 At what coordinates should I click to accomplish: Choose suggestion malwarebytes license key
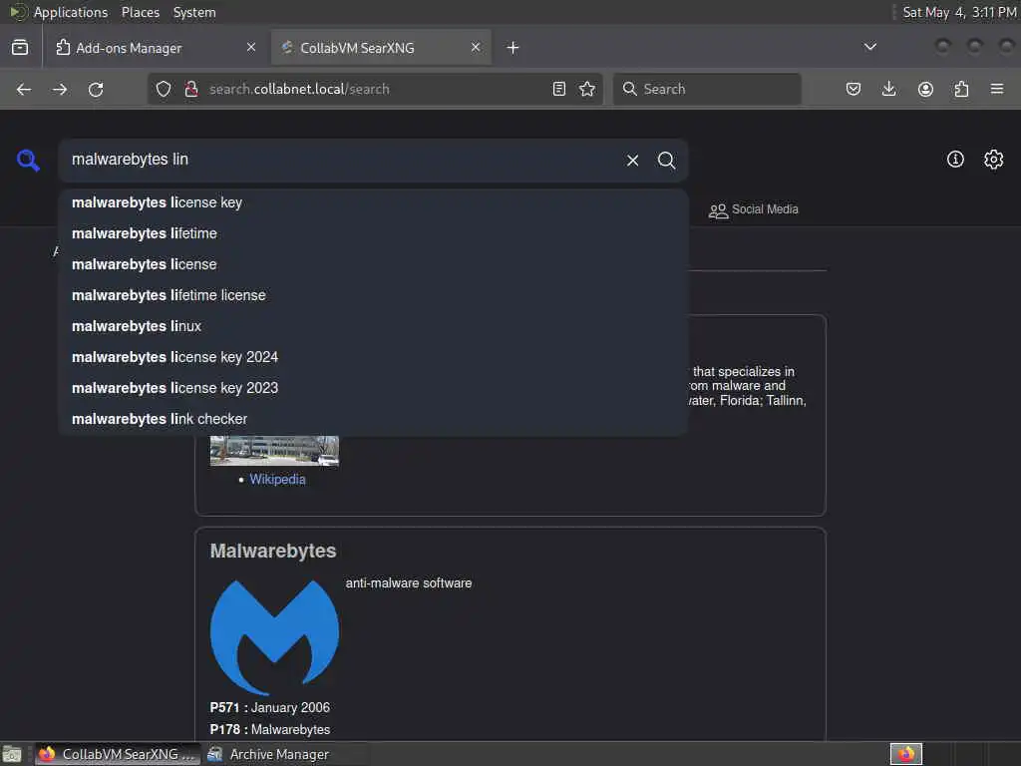(x=373, y=203)
